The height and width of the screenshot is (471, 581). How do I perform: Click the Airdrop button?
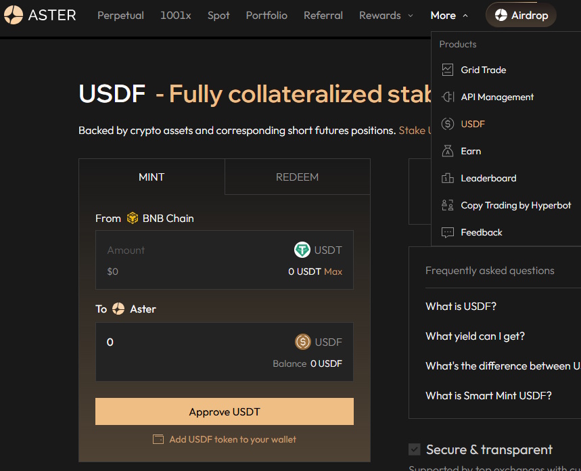[521, 15]
